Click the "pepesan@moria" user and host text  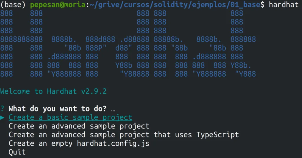(58, 5)
